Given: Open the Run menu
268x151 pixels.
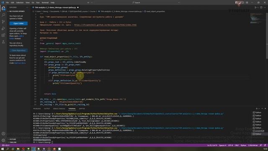Looking at the screenshot, I should (38, 3).
